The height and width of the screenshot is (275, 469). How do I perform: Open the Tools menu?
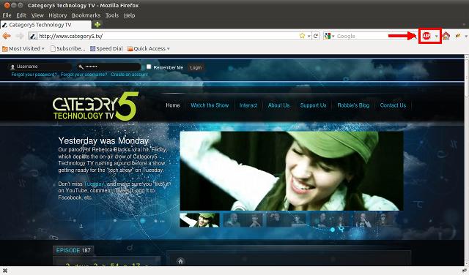112,15
